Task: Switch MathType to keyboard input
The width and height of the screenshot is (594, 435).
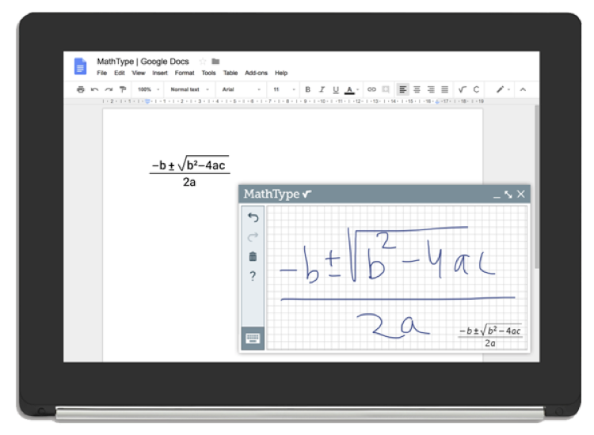Action: [253, 339]
